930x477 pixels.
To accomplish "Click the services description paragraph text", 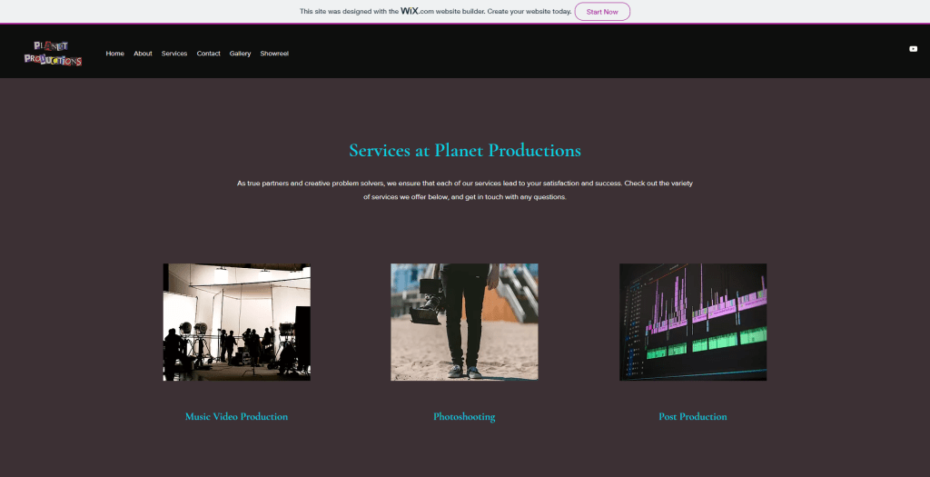I will point(464,190).
